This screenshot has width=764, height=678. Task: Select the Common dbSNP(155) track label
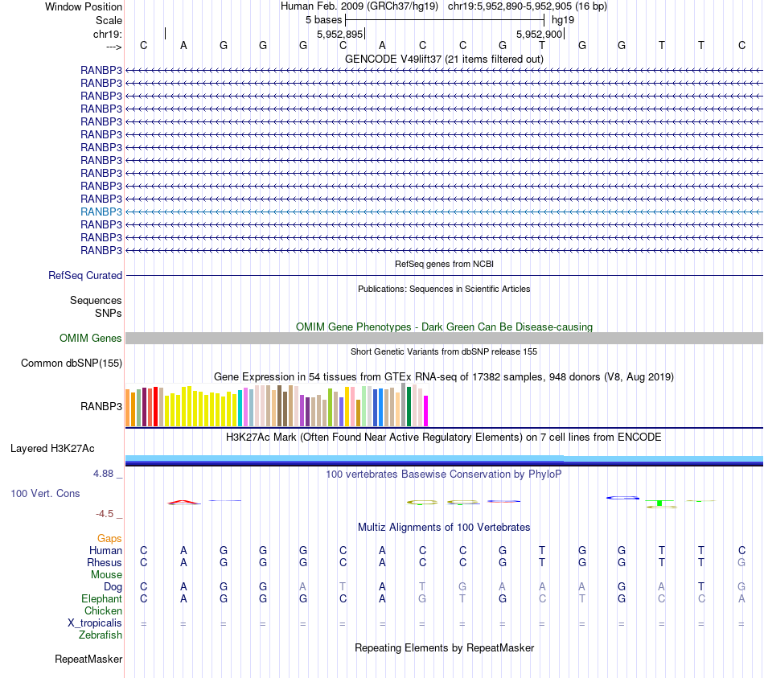[x=72, y=363]
